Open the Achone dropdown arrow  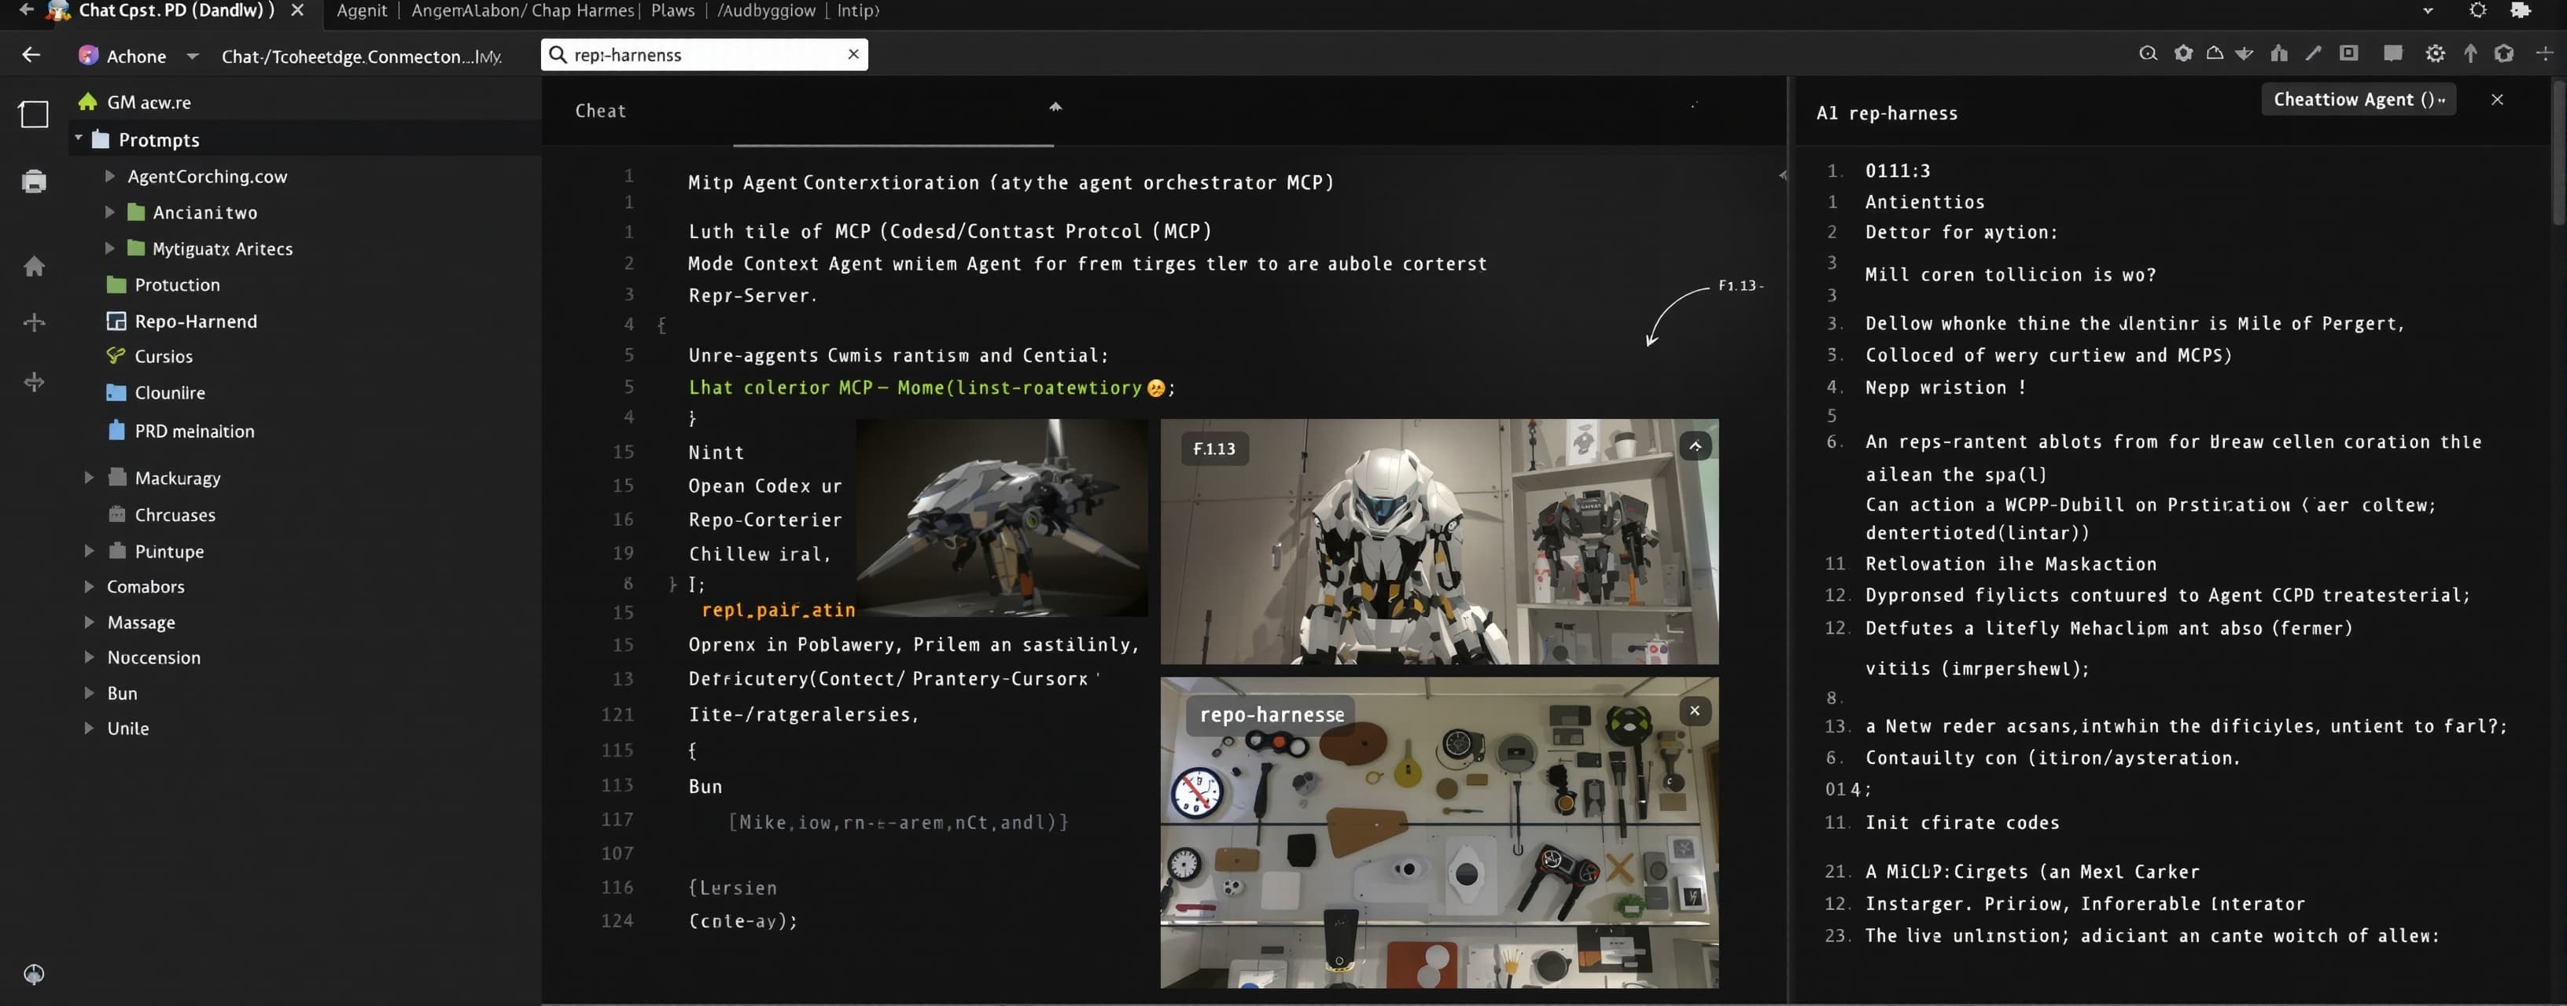[193, 56]
